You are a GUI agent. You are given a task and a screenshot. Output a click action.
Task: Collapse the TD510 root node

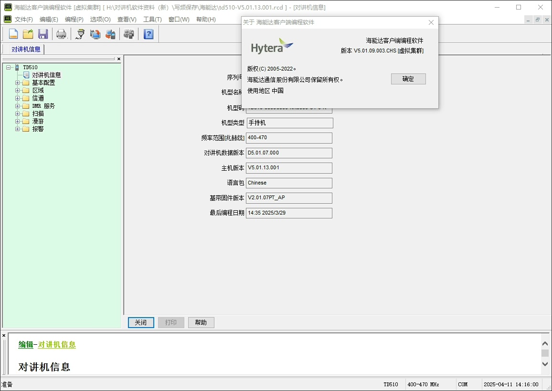(9, 68)
